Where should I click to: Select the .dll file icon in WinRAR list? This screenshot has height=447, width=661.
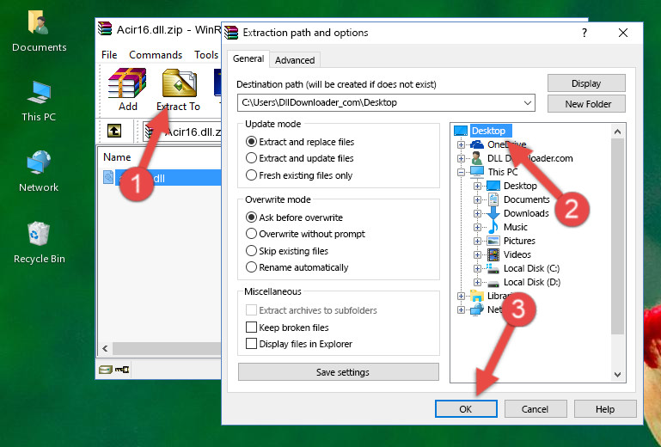point(108,178)
